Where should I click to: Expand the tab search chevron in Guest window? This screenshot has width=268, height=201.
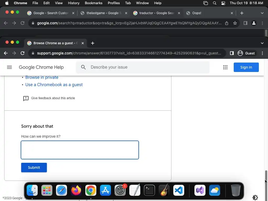[x=262, y=43]
